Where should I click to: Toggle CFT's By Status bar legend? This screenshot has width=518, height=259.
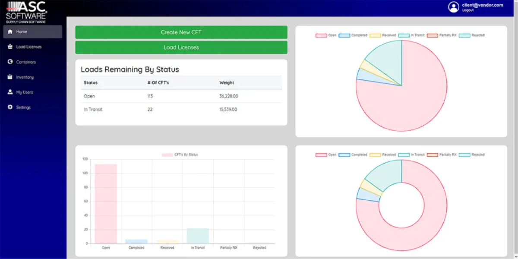180,155
